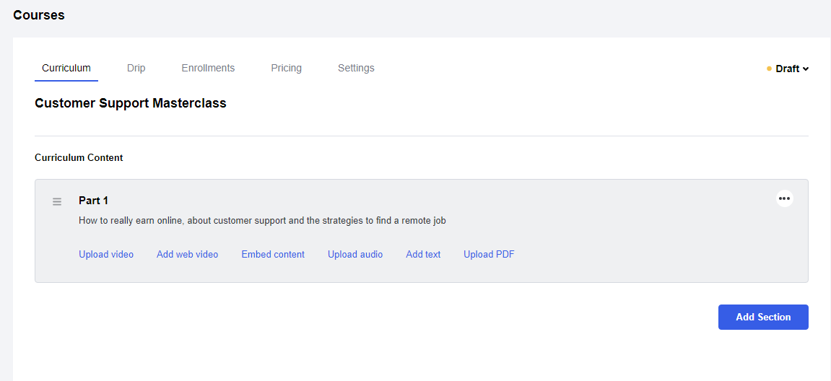Click the Customer Support Masterclass title
This screenshot has width=831, height=381.
[131, 103]
